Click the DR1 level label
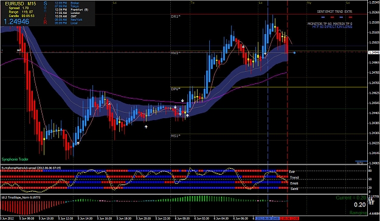Viewport: 380px width, 221px height. pyautogui.click(x=176, y=16)
